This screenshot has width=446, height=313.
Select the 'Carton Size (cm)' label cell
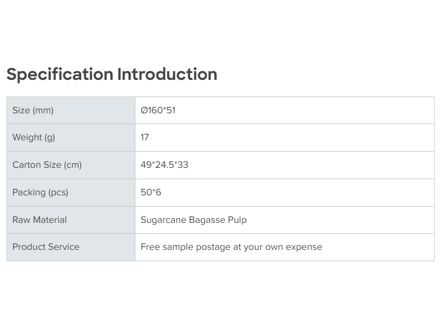(x=47, y=165)
